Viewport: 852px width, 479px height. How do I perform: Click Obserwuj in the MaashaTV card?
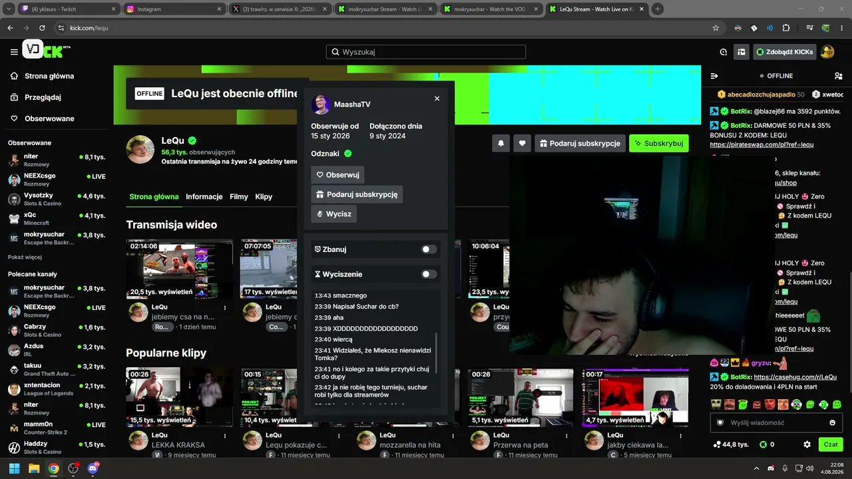[337, 175]
